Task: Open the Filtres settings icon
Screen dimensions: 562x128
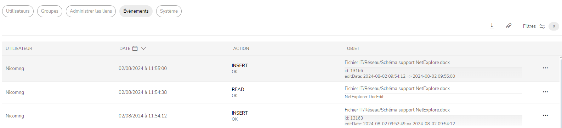Action: point(542,26)
